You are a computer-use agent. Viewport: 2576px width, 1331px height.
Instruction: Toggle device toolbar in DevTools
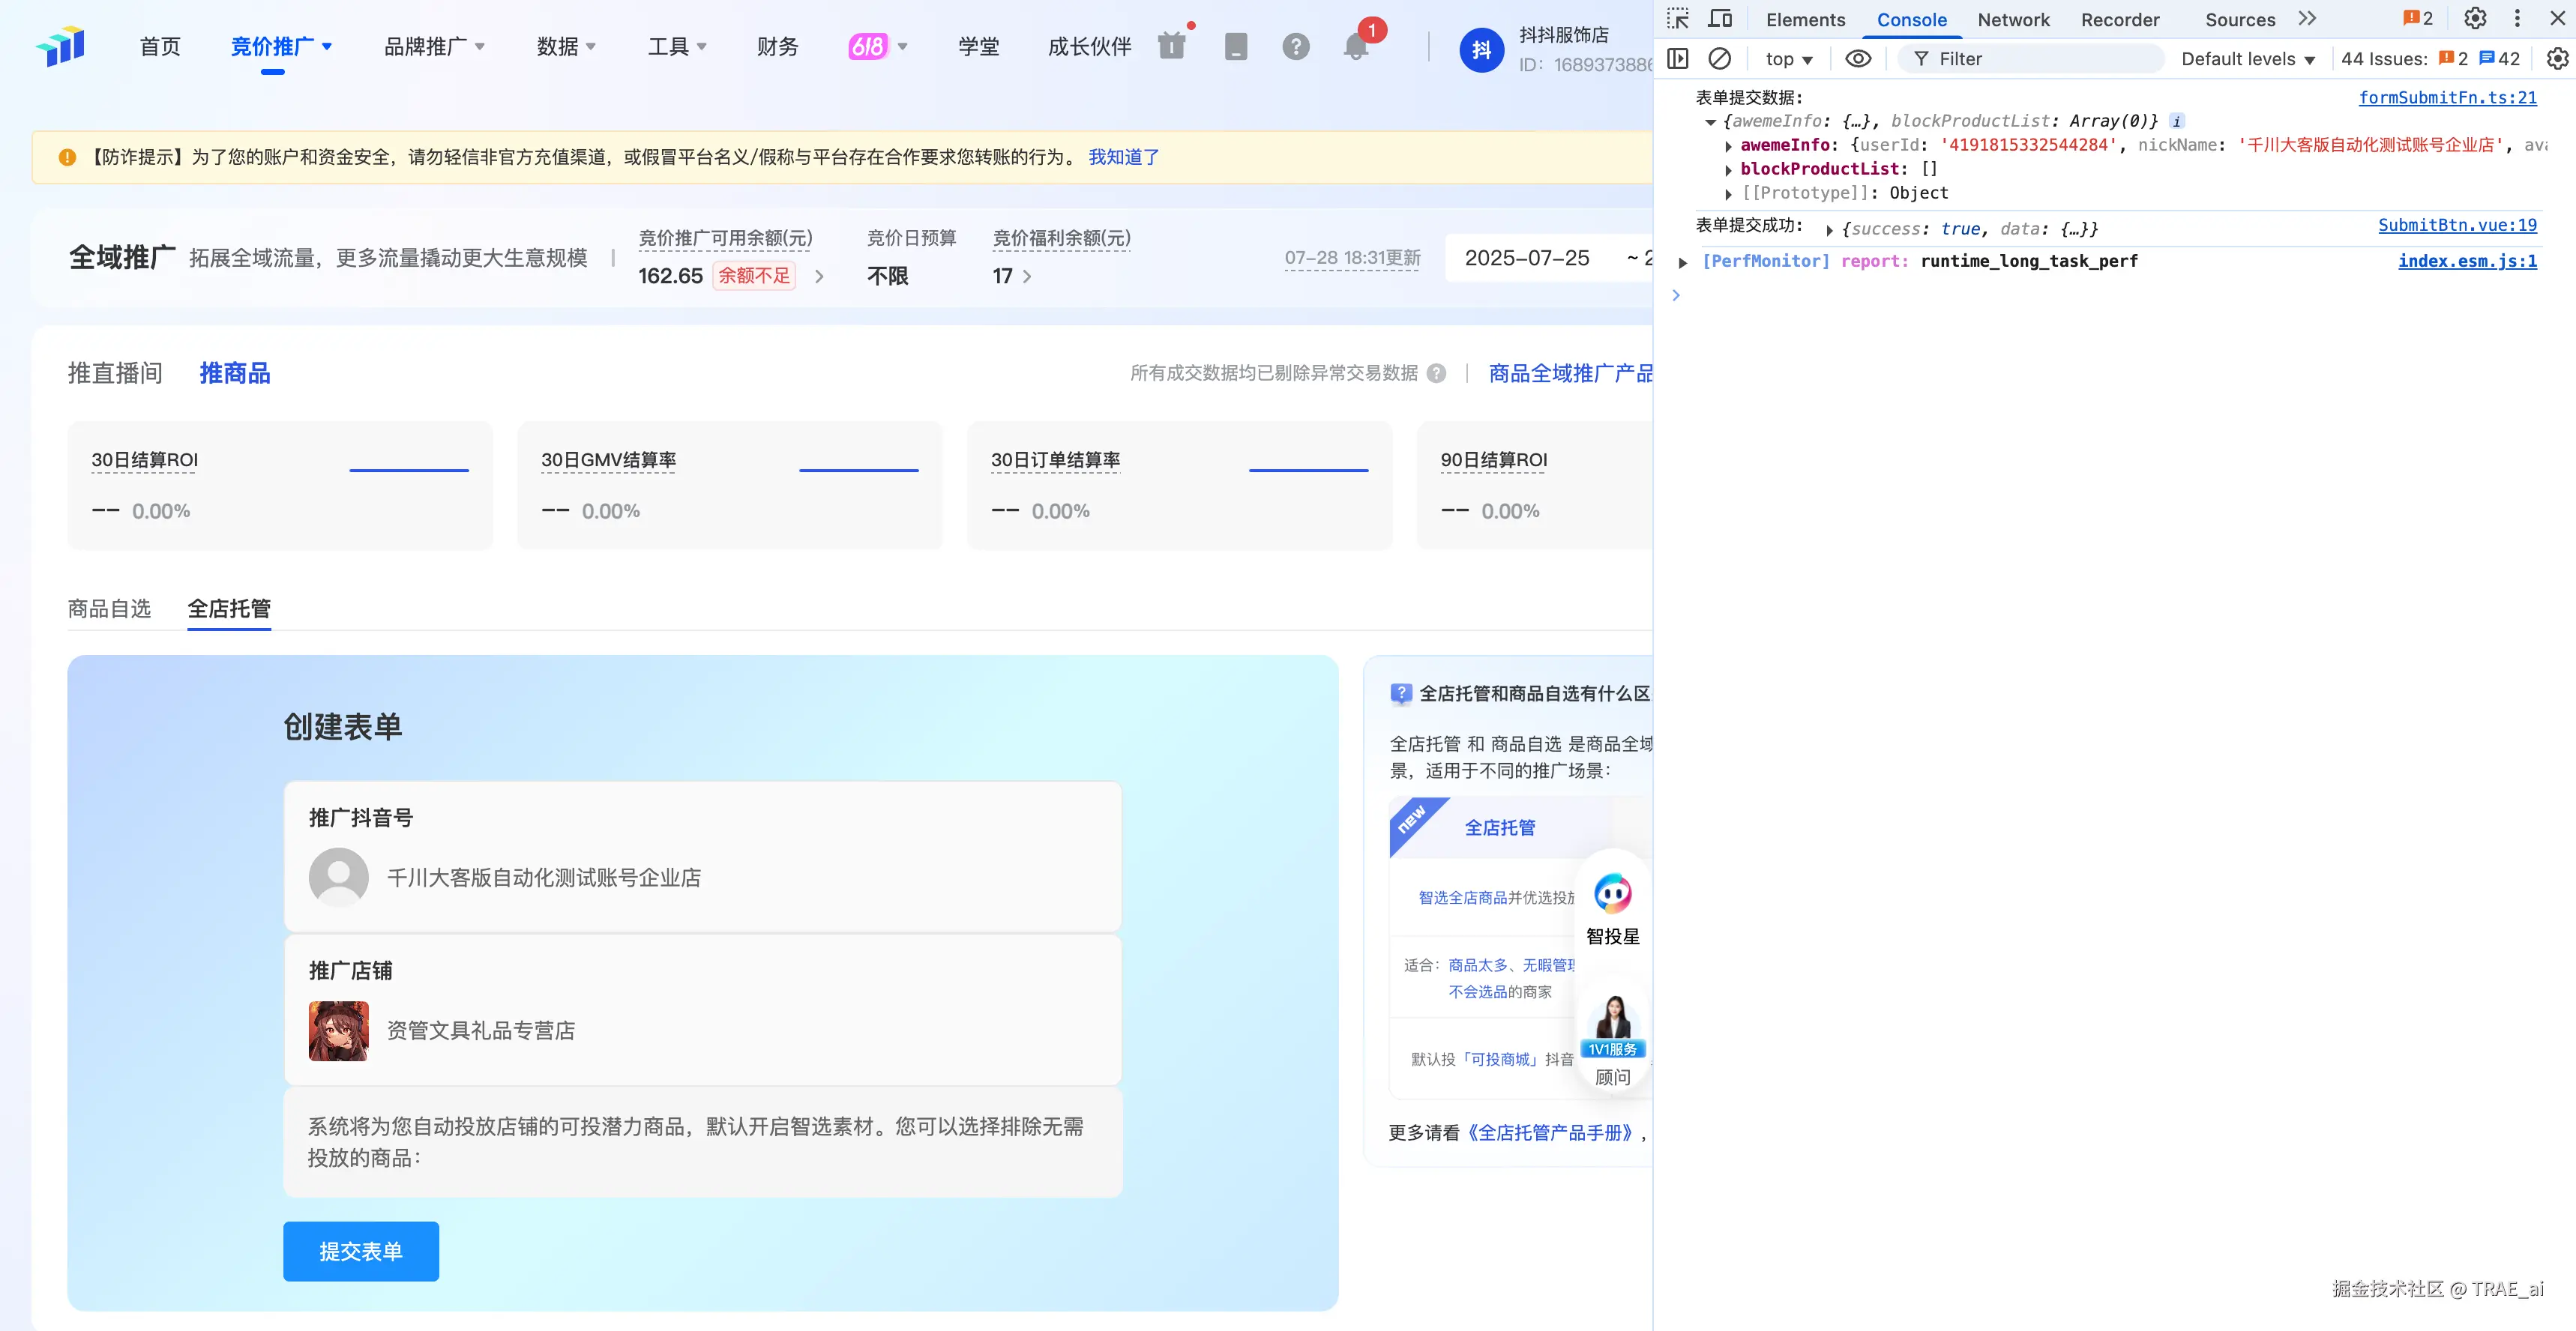click(x=1720, y=19)
